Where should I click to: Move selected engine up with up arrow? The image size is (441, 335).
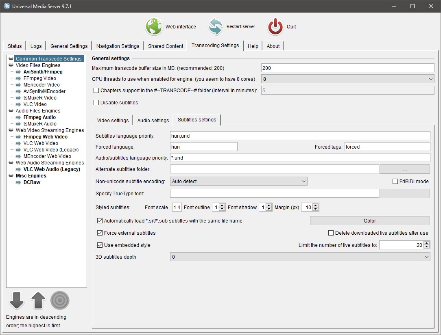(38, 300)
